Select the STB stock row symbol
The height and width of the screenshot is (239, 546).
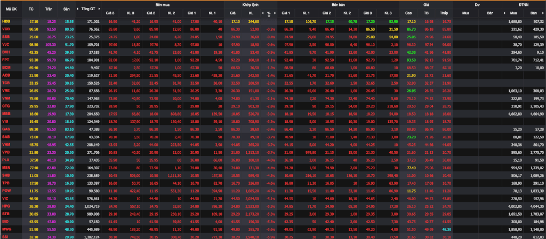click(6, 213)
